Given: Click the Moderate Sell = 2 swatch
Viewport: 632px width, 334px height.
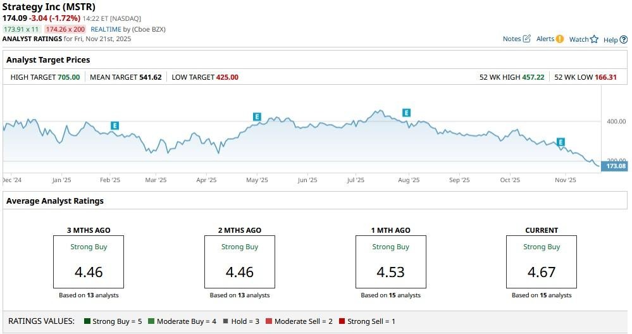Looking at the screenshot, I should click(x=269, y=321).
